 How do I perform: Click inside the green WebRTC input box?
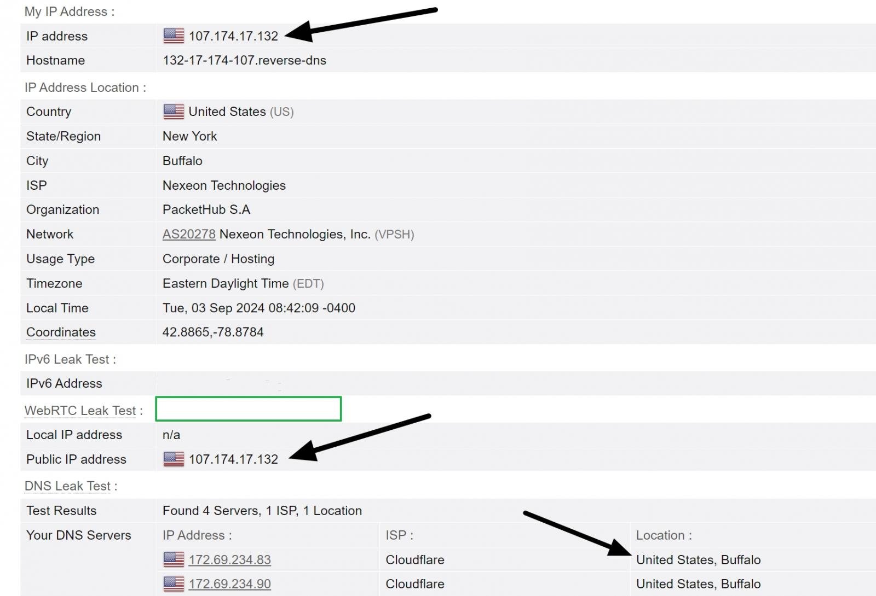(248, 408)
